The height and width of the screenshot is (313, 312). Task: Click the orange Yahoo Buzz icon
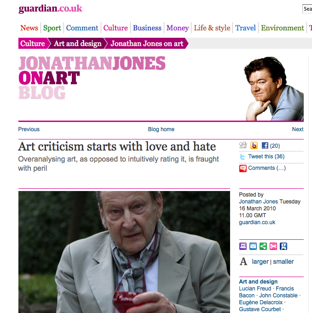(254, 145)
